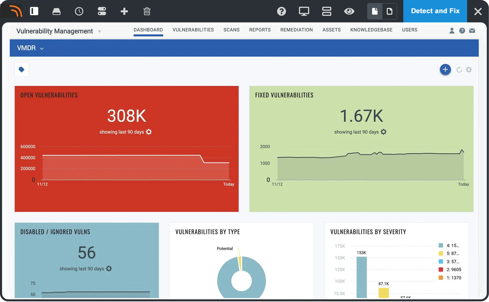The height and width of the screenshot is (302, 489).
Task: Open the clock history icon
Action: pyautogui.click(x=79, y=12)
